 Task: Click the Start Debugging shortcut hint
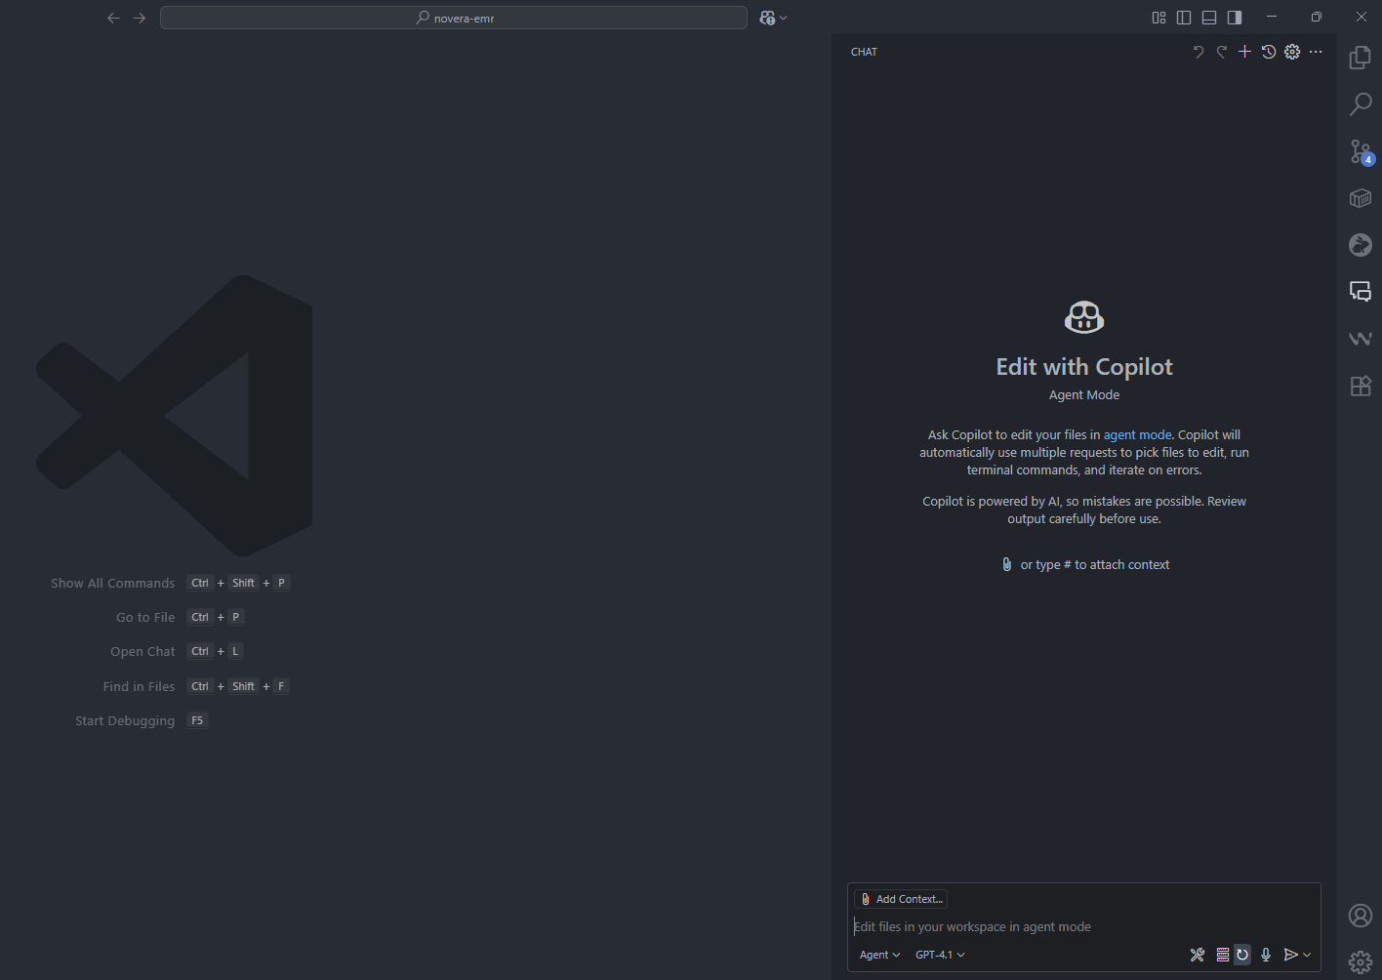coord(142,720)
